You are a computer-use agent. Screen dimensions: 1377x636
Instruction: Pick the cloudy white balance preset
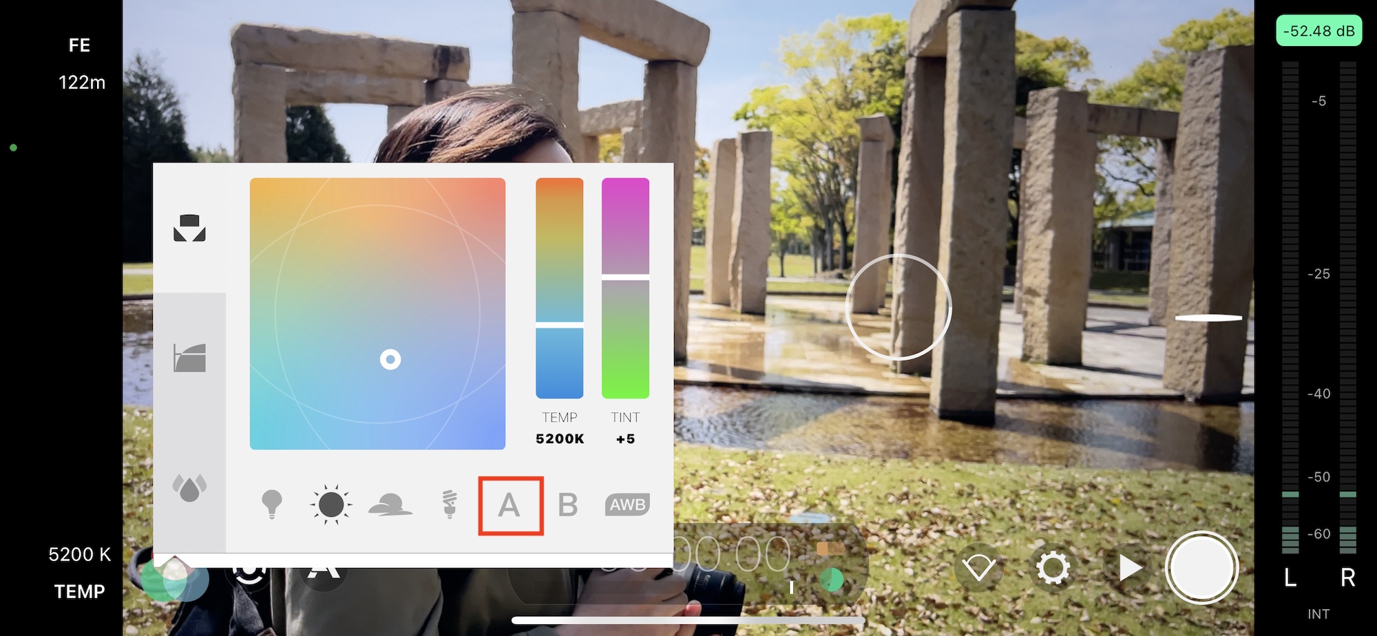[390, 505]
